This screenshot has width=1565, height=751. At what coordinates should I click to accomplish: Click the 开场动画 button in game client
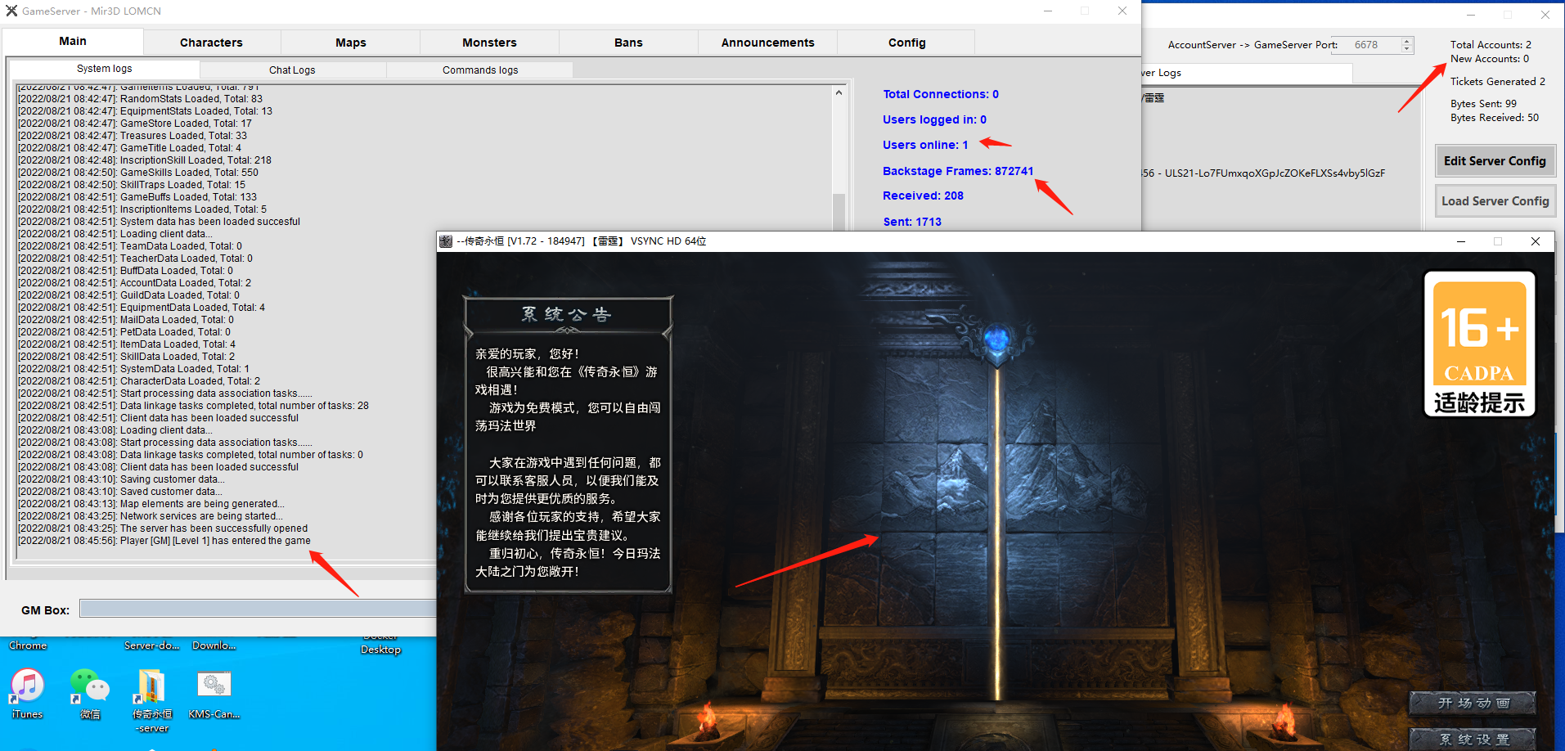click(x=1473, y=703)
